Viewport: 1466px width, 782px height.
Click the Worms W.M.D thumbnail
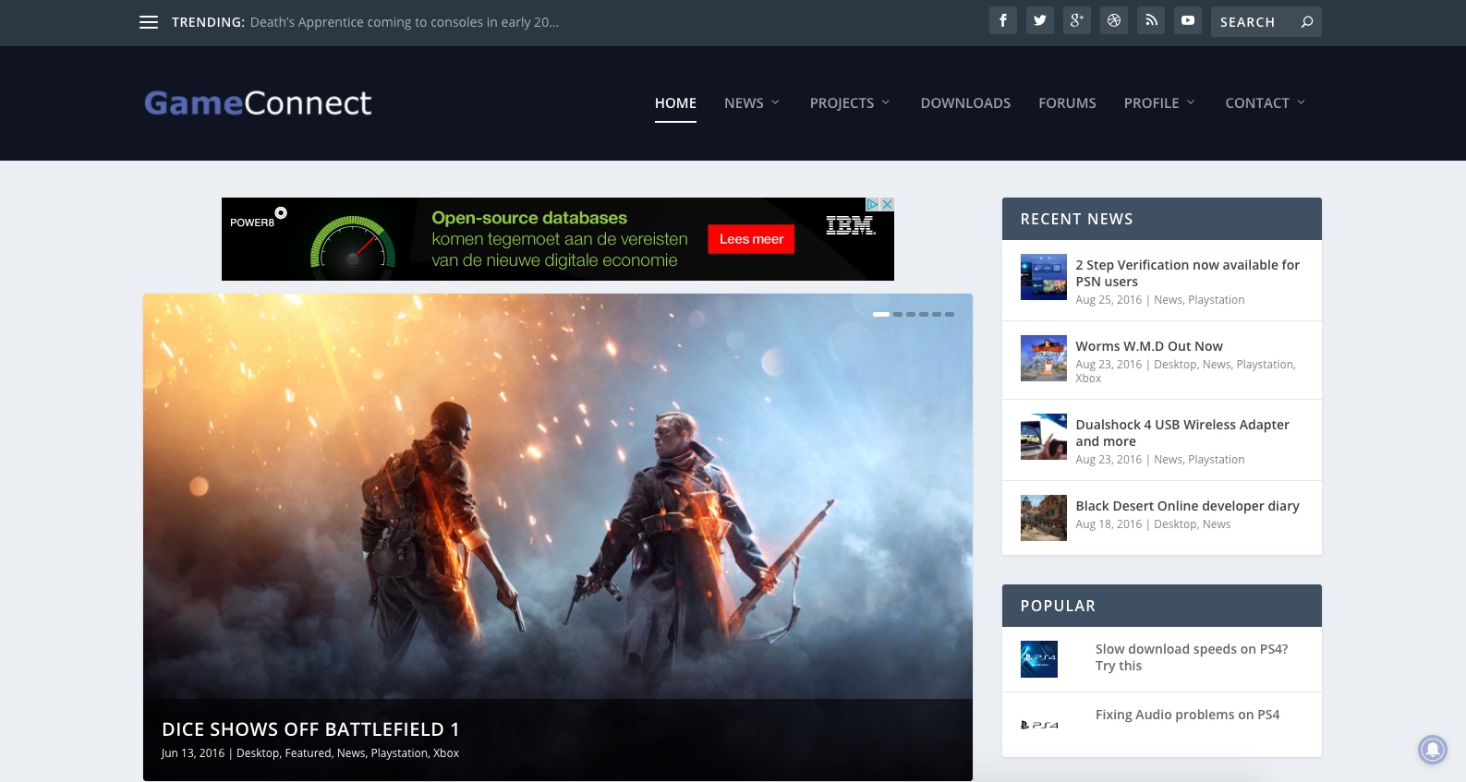pyautogui.click(x=1044, y=358)
